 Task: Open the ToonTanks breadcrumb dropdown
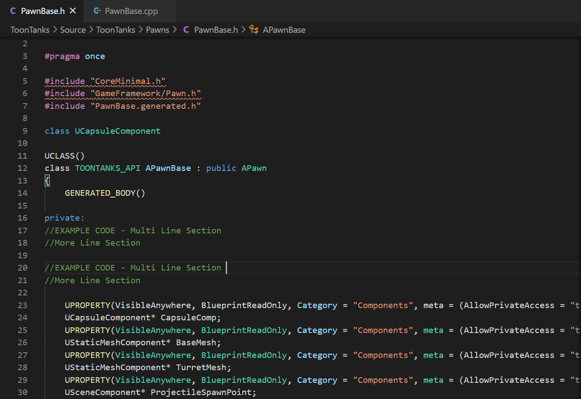click(30, 30)
